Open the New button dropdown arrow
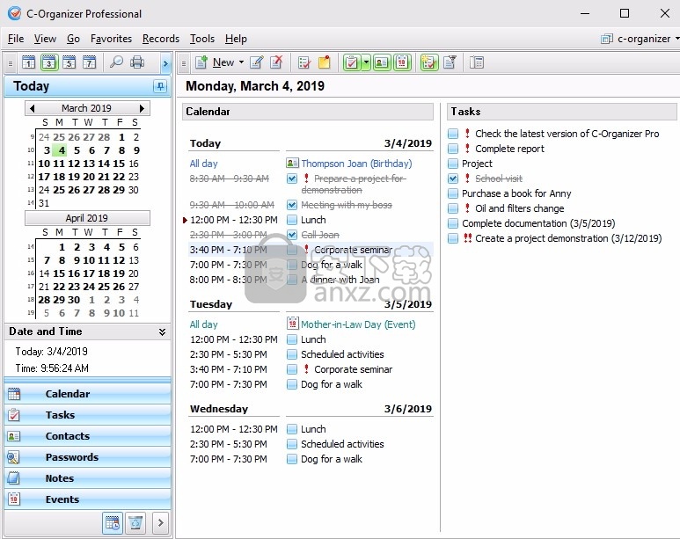The width and height of the screenshot is (680, 539). [x=241, y=62]
